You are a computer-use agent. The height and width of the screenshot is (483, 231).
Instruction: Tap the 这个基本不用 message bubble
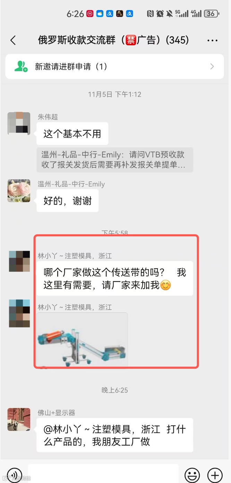pos(72,134)
